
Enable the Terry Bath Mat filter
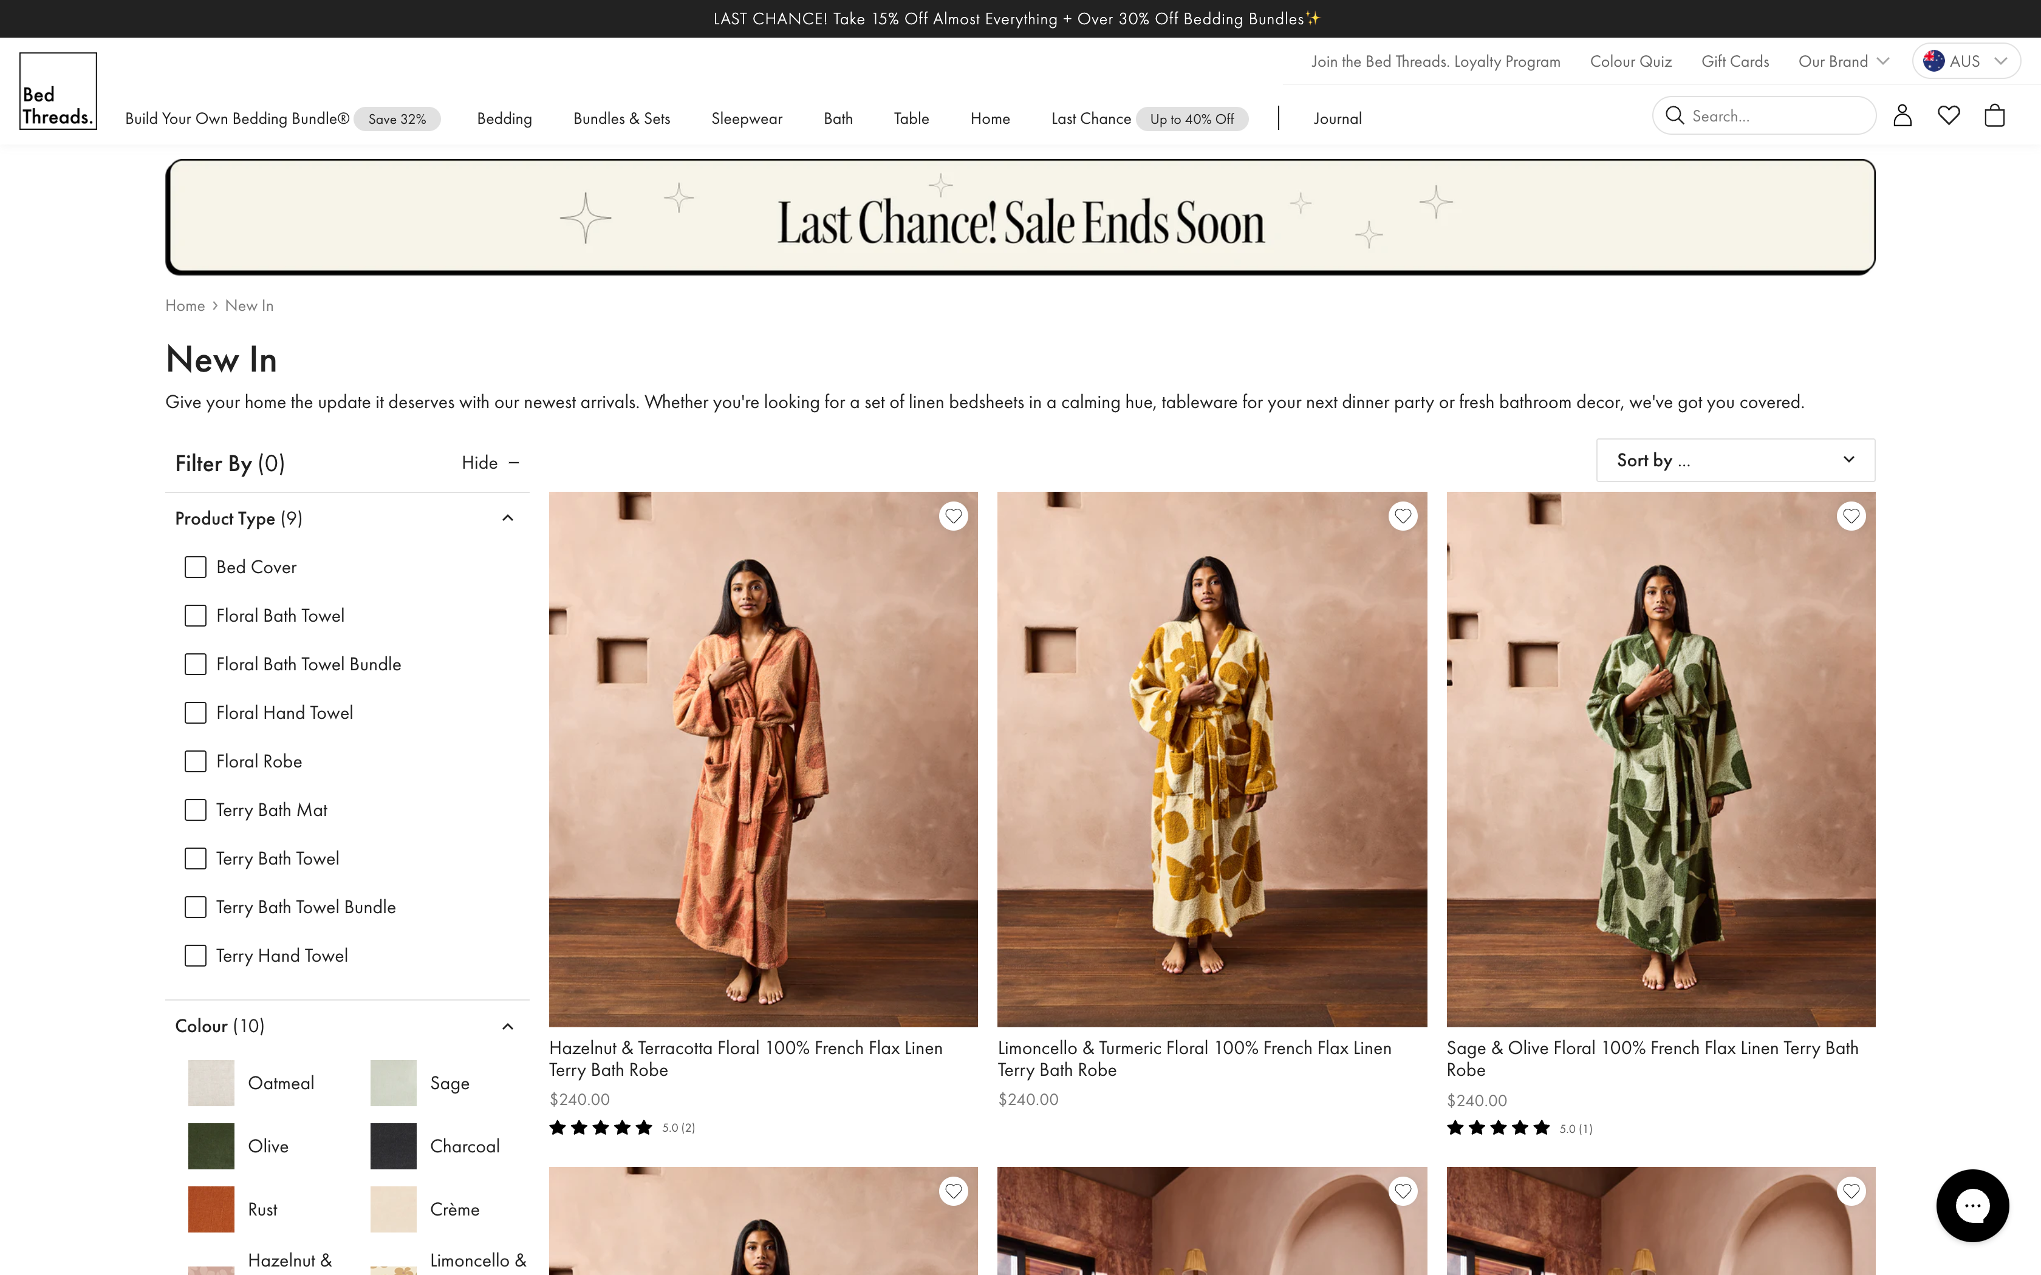point(196,811)
